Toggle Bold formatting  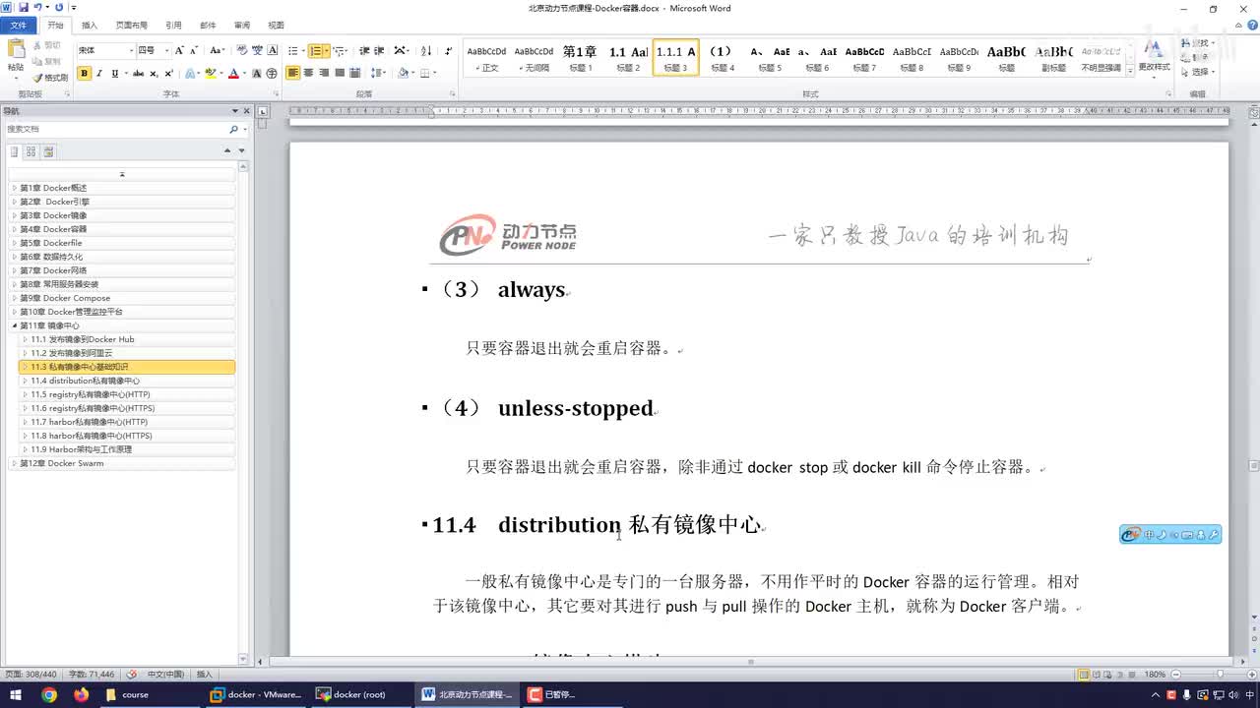(85, 74)
